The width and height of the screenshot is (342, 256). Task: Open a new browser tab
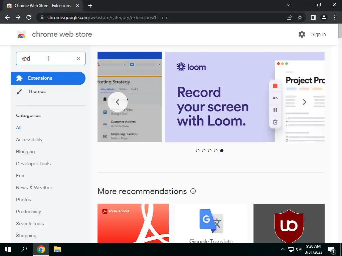[90, 6]
